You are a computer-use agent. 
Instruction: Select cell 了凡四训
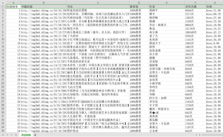(x=98, y=36)
